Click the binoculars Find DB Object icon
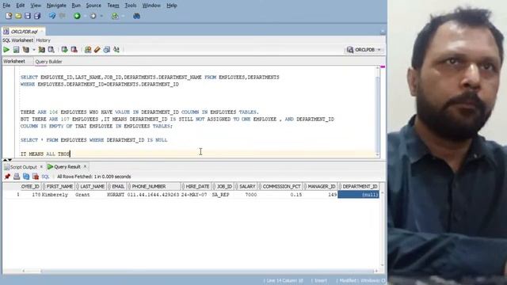 click(136, 16)
